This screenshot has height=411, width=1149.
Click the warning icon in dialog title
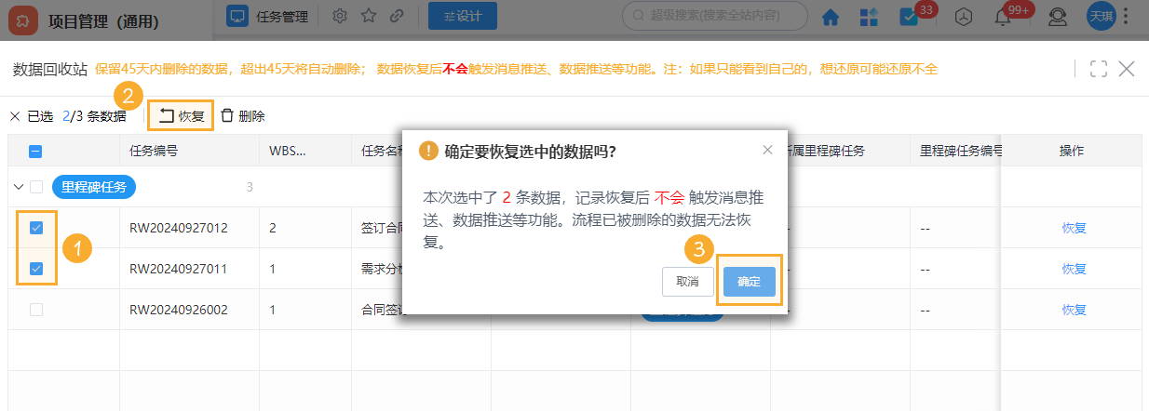[x=428, y=150]
